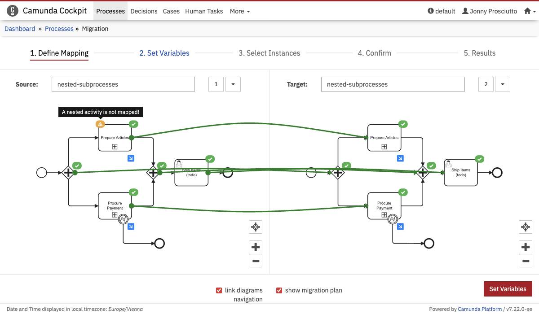The width and height of the screenshot is (539, 314).
Task: Follow the Dashboard breadcrumb link
Action: click(x=20, y=29)
